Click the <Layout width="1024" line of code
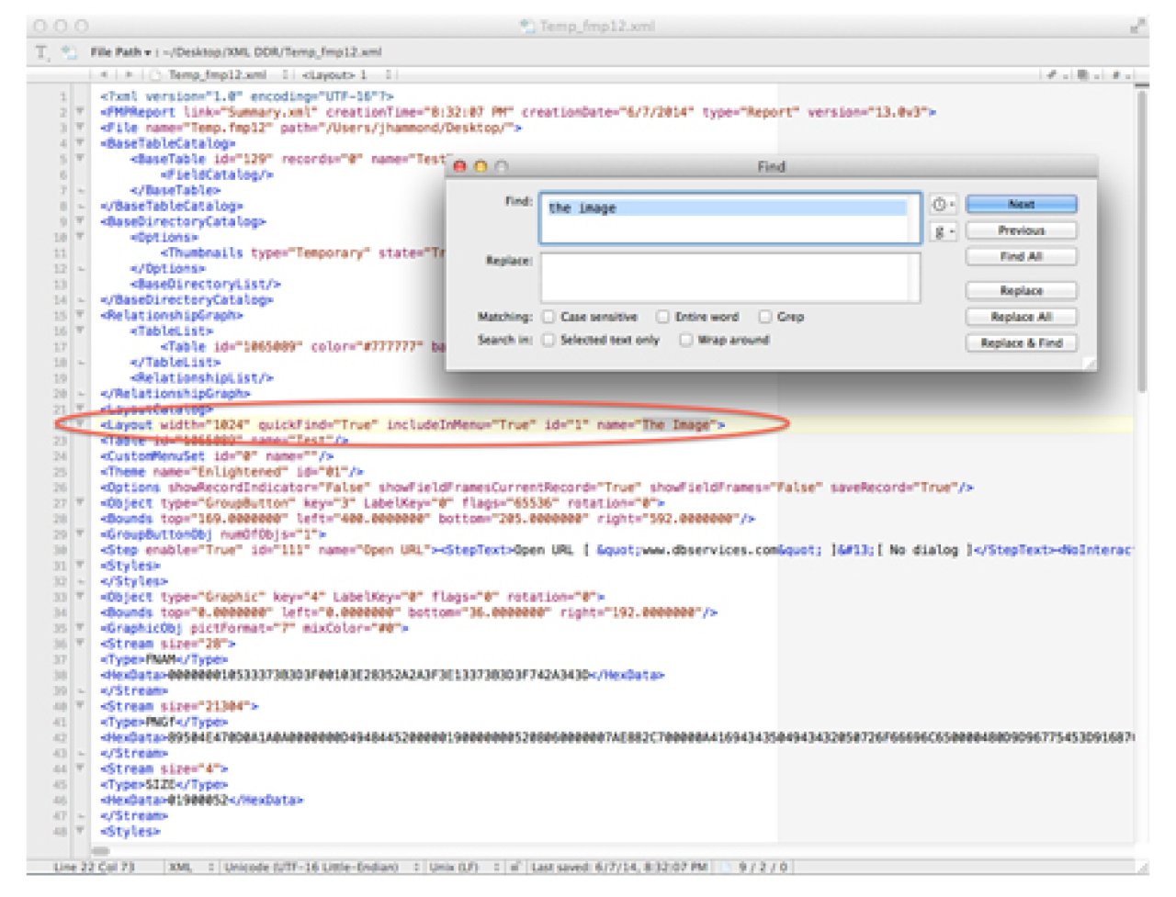 [x=413, y=425]
